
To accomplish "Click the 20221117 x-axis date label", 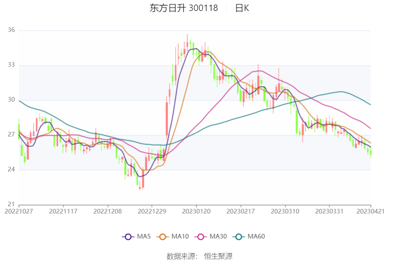I will (x=63, y=211).
